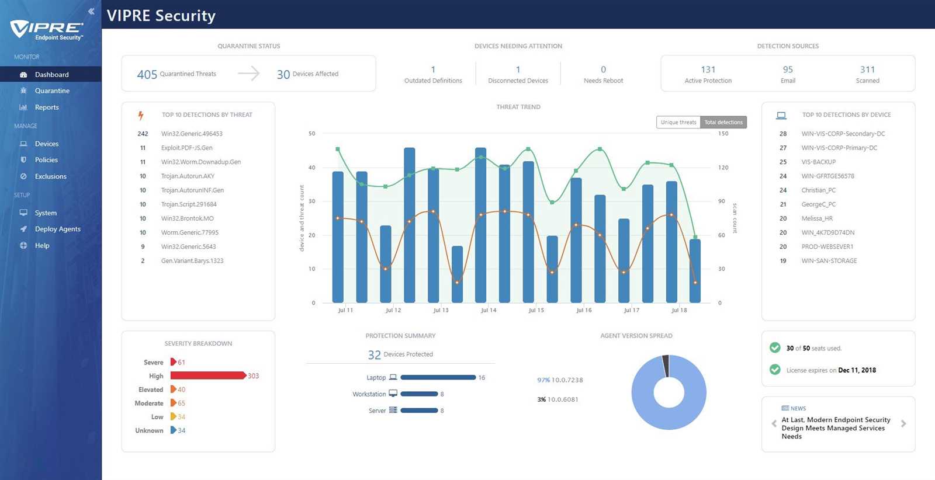Click the Server rack icon in Protection Summary

pyautogui.click(x=393, y=410)
